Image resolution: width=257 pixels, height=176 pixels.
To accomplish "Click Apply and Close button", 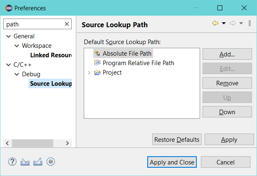I will [172, 162].
